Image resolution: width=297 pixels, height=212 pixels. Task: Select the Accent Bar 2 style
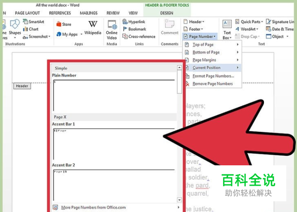(x=114, y=185)
